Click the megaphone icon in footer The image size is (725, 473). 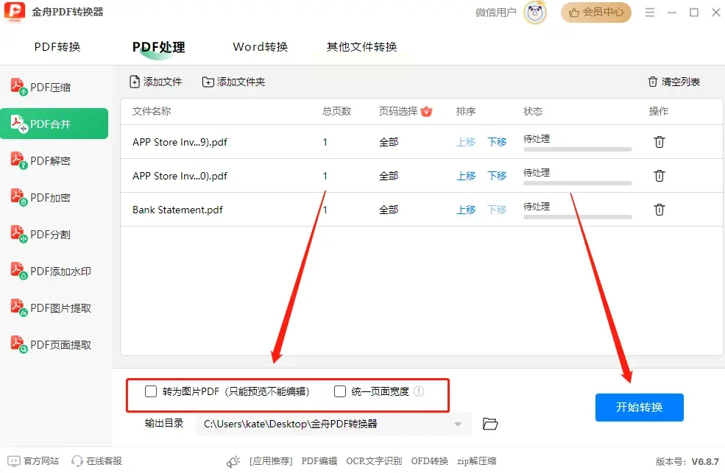click(233, 461)
